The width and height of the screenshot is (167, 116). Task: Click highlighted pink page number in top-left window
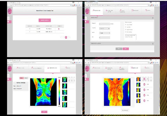point(66,37)
